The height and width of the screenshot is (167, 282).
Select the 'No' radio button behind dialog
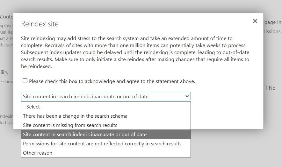tap(265, 88)
